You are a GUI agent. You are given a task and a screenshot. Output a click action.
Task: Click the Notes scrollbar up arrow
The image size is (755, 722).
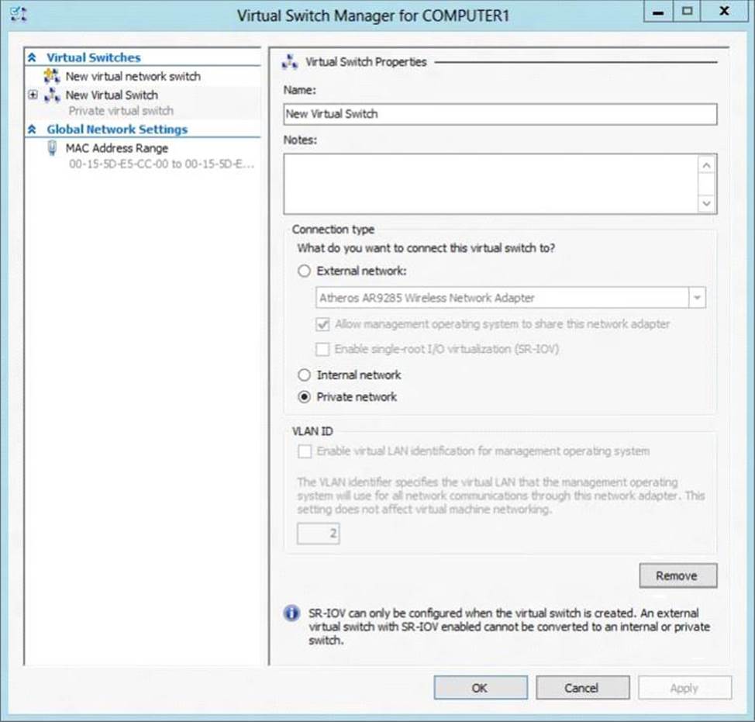pos(706,166)
